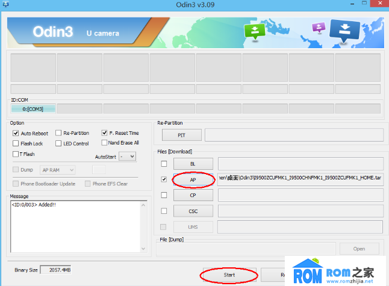Click the BL file path field
Image resolution: width=389 pixels, height=286 pixels.
(x=300, y=164)
